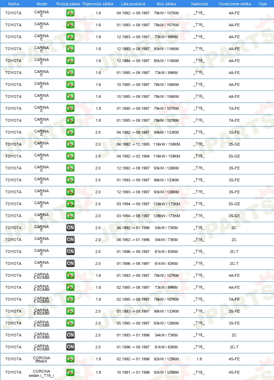Select CORONA sedan (_T19_) model cell
This screenshot has width=274, height=380.
click(41, 373)
